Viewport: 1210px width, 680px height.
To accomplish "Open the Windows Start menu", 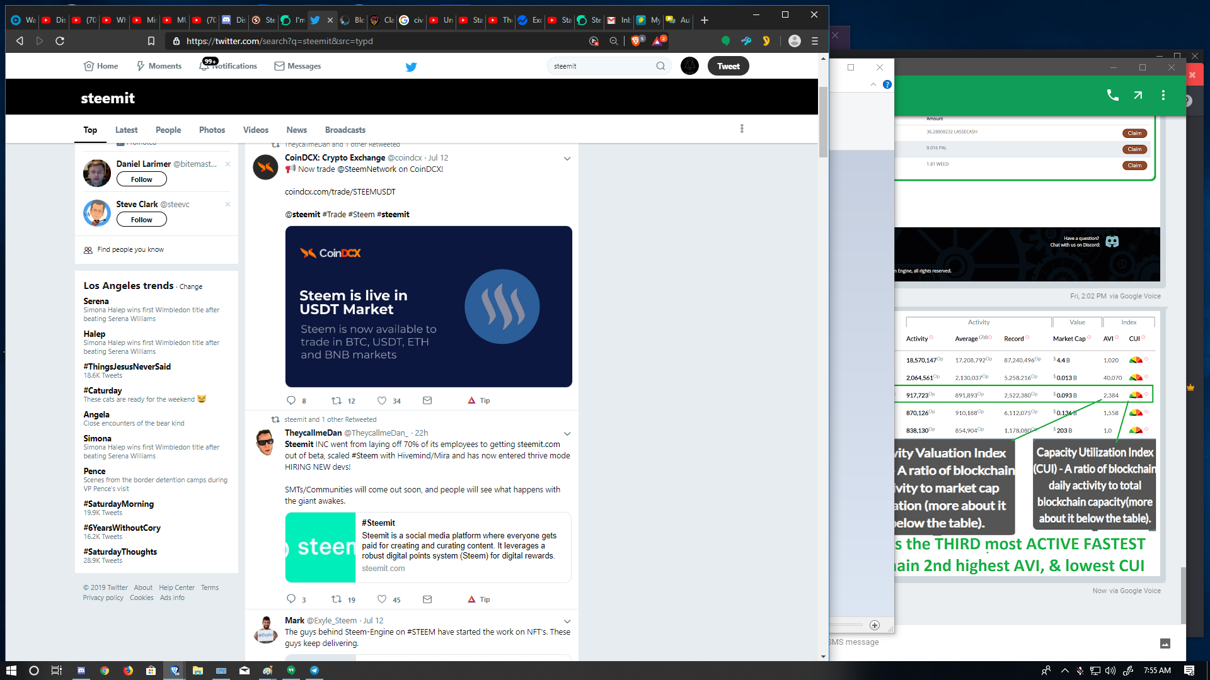I will coord(11,671).
